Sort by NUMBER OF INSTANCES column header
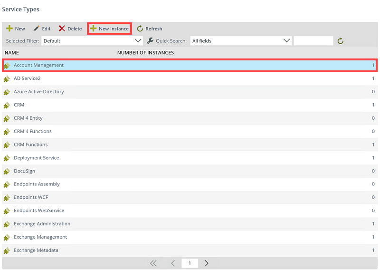380x271 pixels. pos(145,53)
